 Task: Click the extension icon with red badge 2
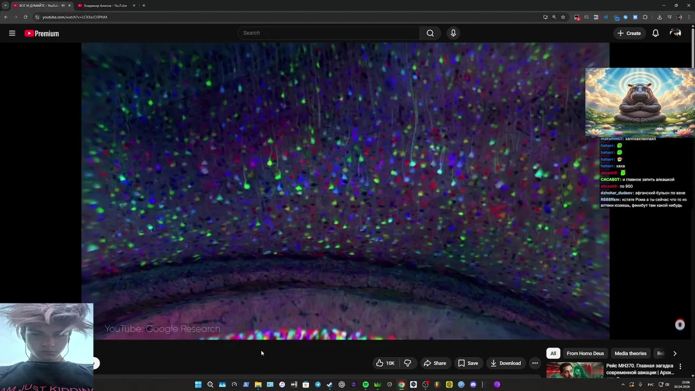(577, 17)
